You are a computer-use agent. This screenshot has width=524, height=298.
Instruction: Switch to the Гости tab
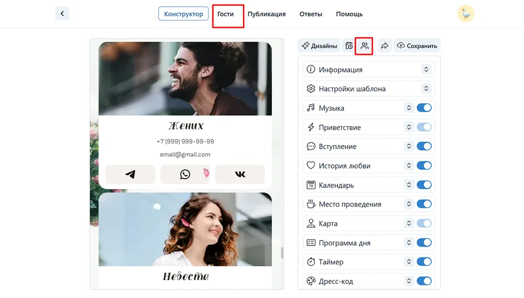click(x=226, y=14)
